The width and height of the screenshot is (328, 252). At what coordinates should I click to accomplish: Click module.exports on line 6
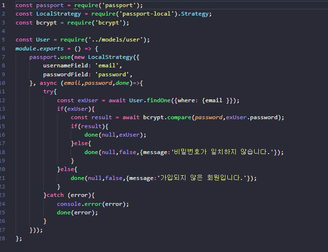(x=40, y=49)
